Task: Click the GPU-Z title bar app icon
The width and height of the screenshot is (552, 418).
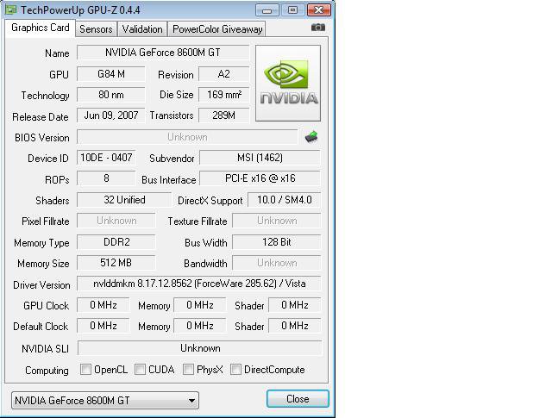Action: coord(11,9)
